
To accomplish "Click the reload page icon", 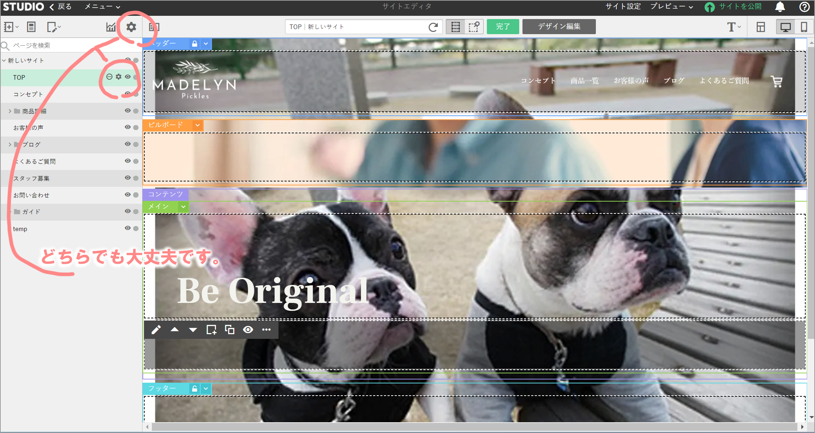I will point(433,27).
